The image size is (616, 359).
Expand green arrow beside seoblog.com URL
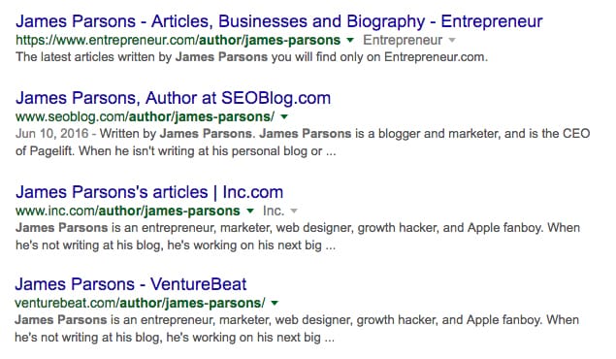(x=284, y=116)
